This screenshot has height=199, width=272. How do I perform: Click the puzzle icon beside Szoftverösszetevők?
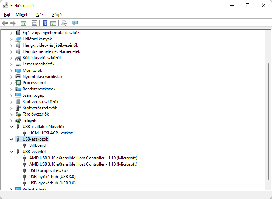click(x=18, y=108)
